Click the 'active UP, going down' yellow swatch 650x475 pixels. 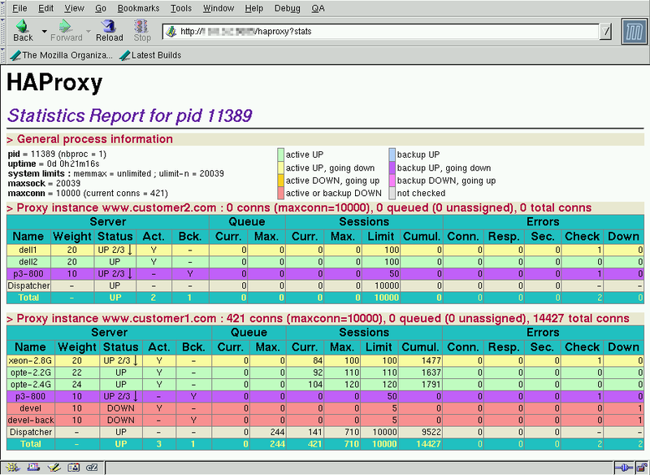point(280,168)
